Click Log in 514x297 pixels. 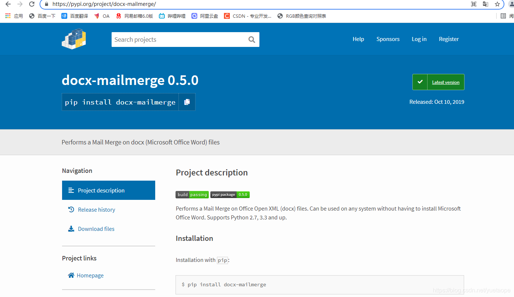(419, 39)
